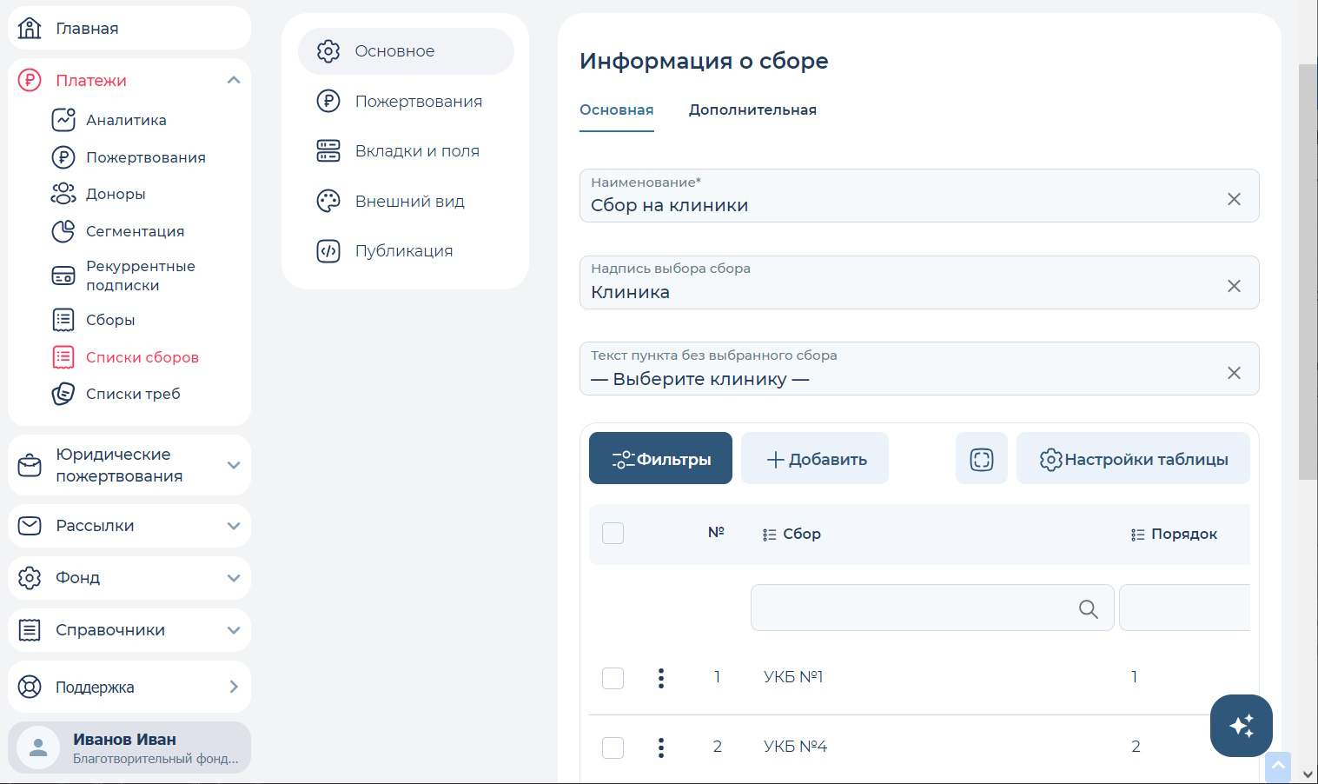Expand Юридические пожертвования chevron
1318x784 pixels.
point(233,465)
